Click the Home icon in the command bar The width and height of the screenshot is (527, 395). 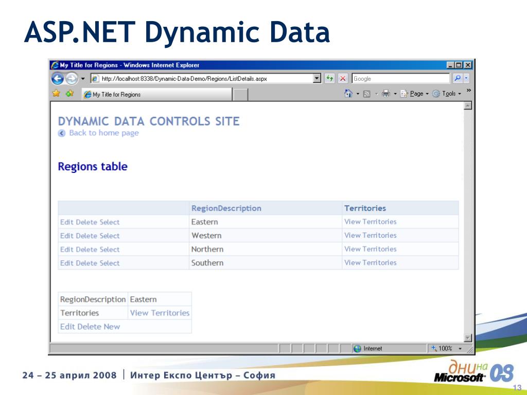[x=348, y=94]
